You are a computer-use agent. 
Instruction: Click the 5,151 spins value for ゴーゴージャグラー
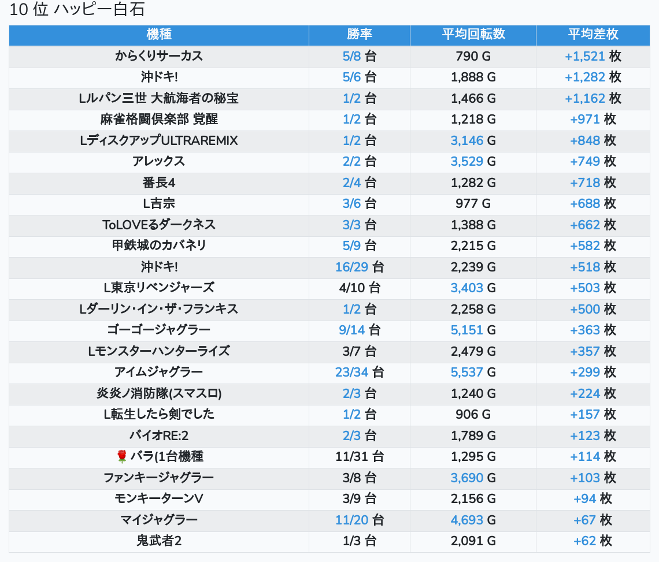(467, 330)
